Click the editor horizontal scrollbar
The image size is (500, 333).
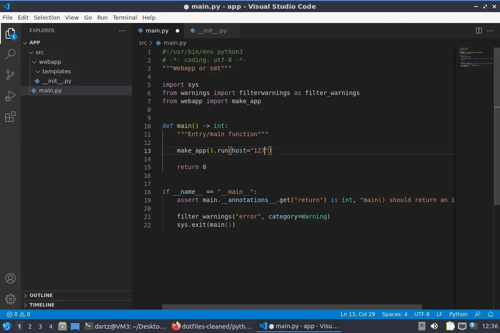pos(292,307)
